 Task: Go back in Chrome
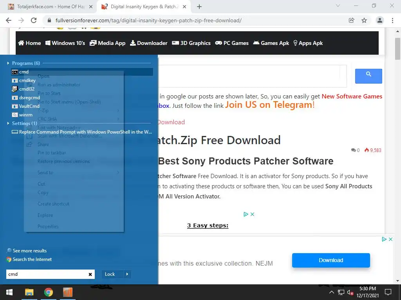[9, 20]
